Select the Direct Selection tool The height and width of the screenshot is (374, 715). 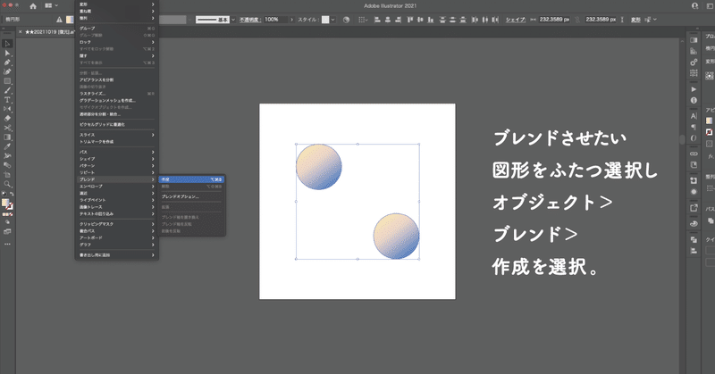click(x=7, y=54)
